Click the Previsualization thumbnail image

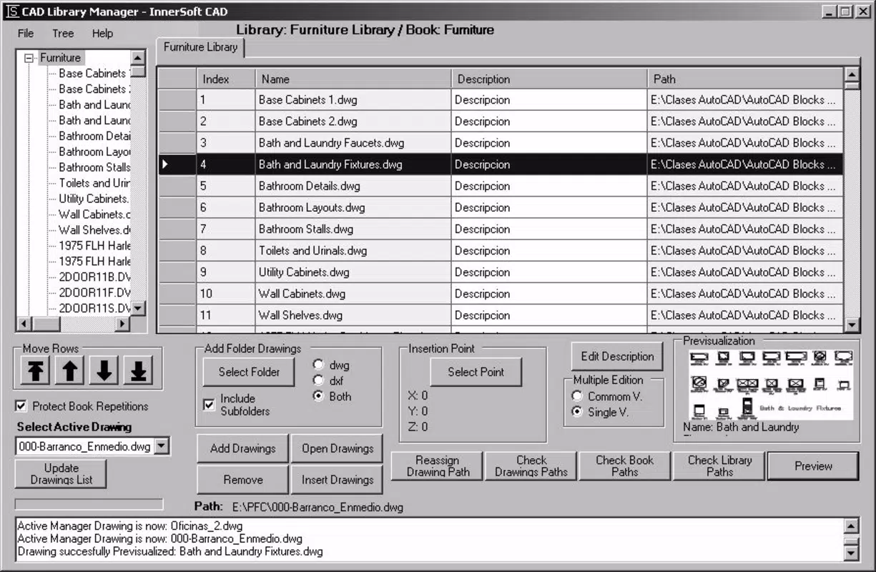pyautogui.click(x=769, y=383)
